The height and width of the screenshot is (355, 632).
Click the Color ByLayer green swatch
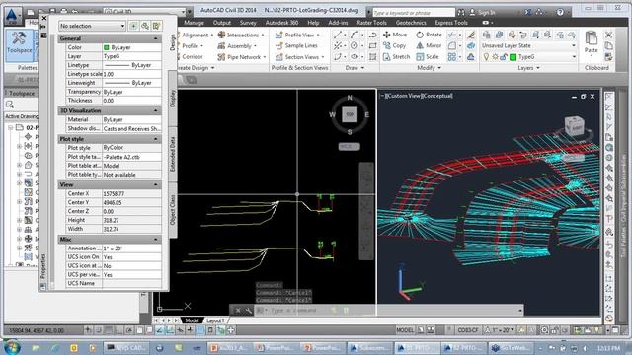[x=107, y=48]
